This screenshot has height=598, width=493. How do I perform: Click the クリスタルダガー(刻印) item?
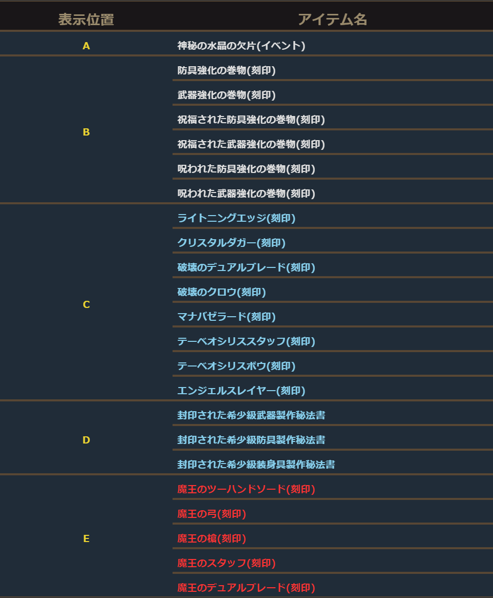click(231, 243)
